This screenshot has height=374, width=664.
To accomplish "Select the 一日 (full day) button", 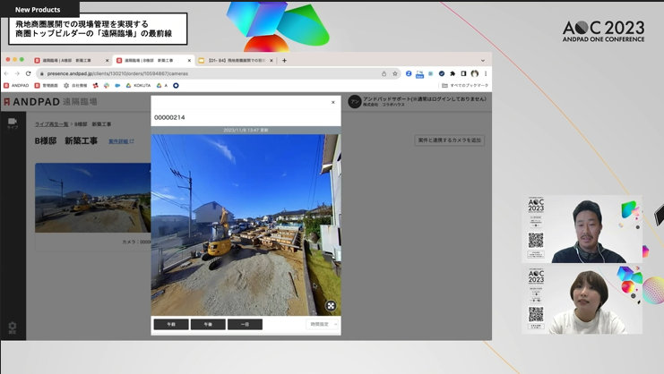I will point(245,324).
